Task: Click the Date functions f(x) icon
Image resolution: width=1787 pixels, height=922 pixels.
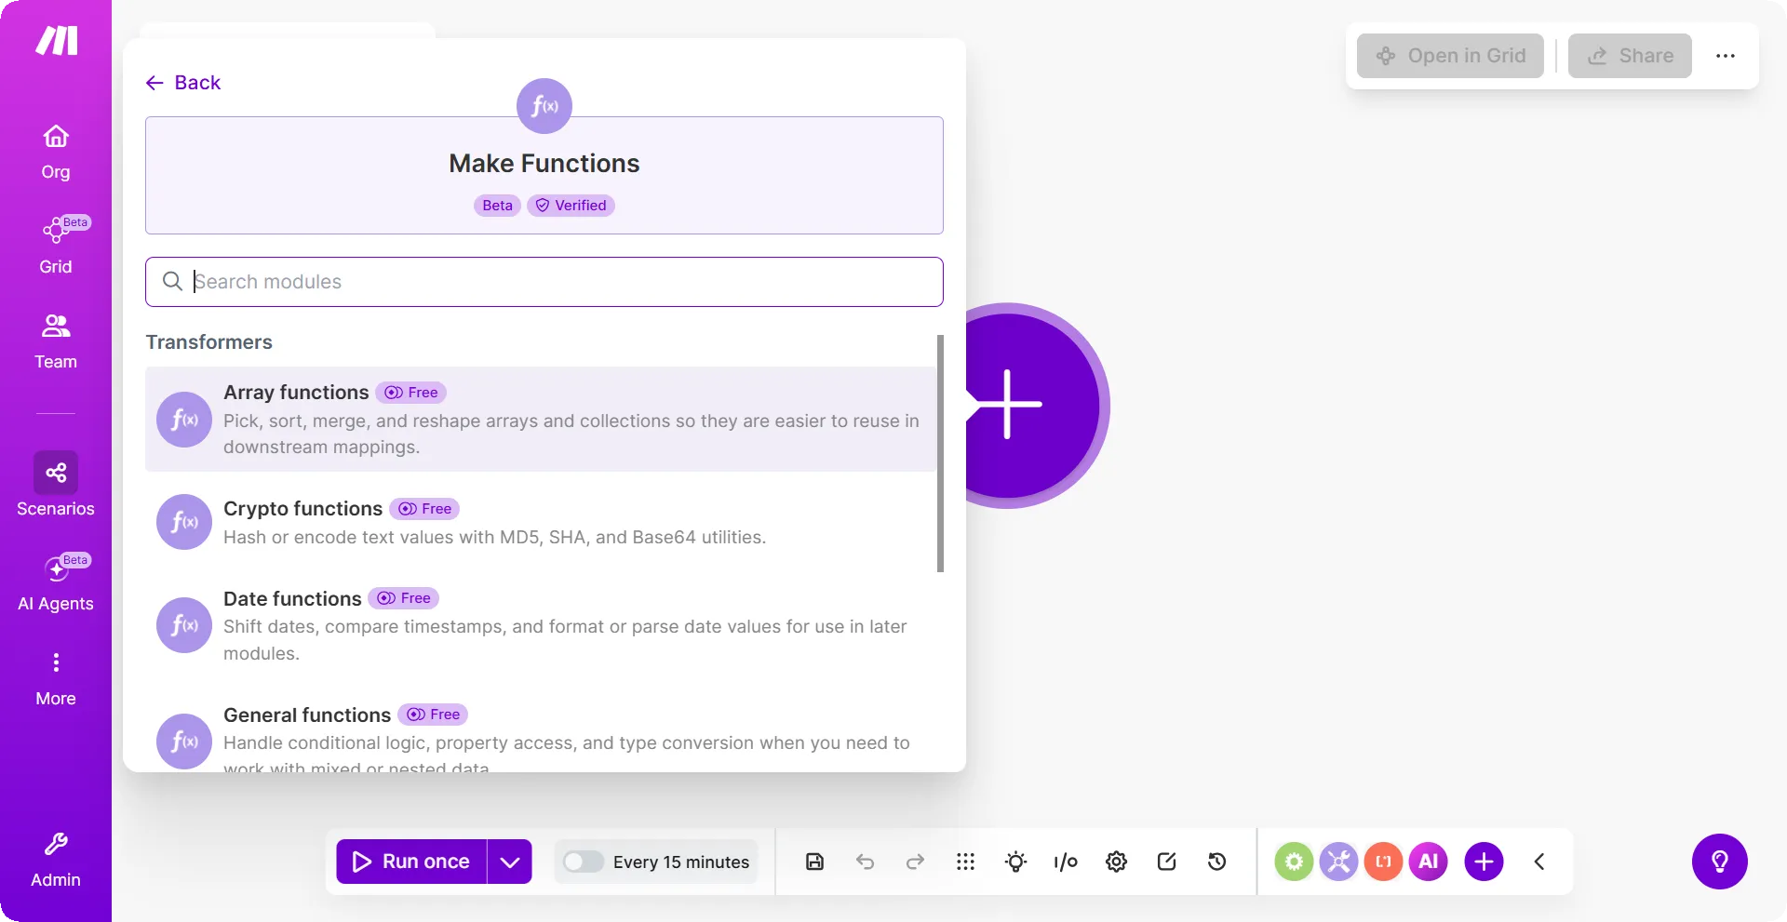Action: (x=184, y=625)
